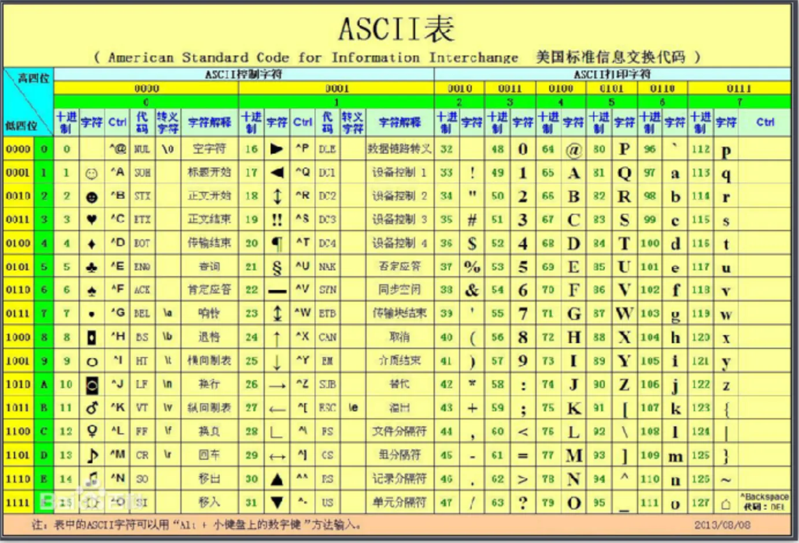
Task: Select the pilcrow paragraph symbol
Action: pyautogui.click(x=277, y=244)
